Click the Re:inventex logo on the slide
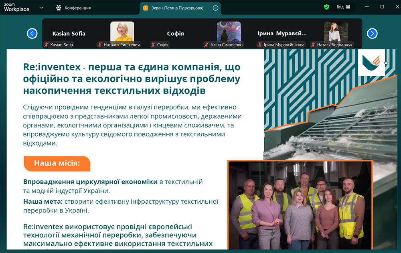 (371, 63)
